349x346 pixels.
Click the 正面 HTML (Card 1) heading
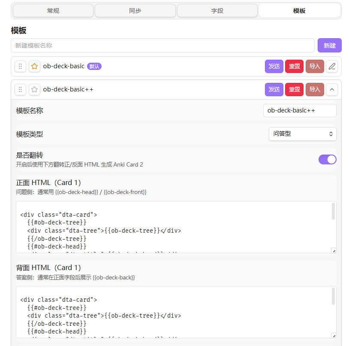pos(48,183)
